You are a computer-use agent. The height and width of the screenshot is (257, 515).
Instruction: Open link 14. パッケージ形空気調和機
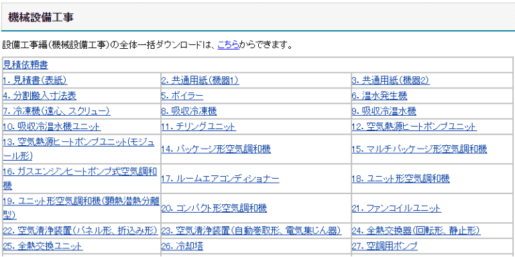pyautogui.click(x=216, y=149)
